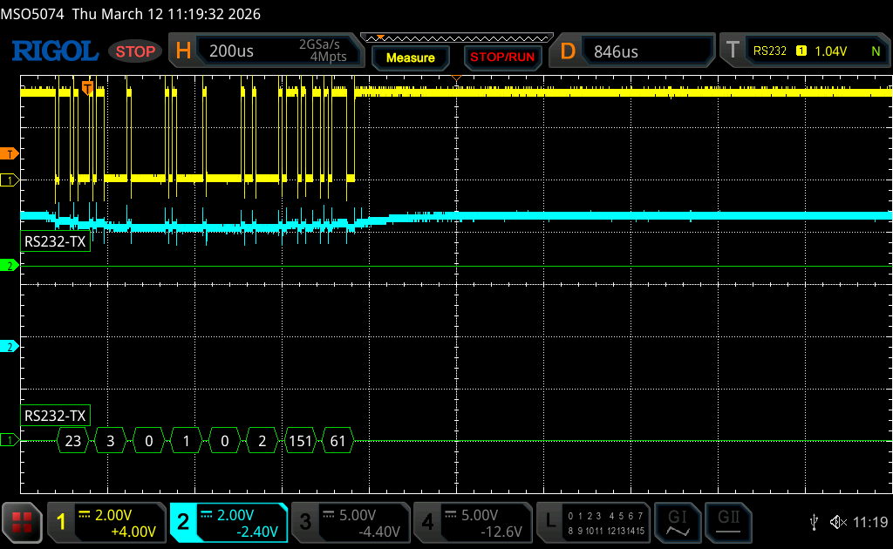Viewport: 893px width, 549px height.
Task: Open horizontal timebase 200us settings
Action: click(269, 51)
